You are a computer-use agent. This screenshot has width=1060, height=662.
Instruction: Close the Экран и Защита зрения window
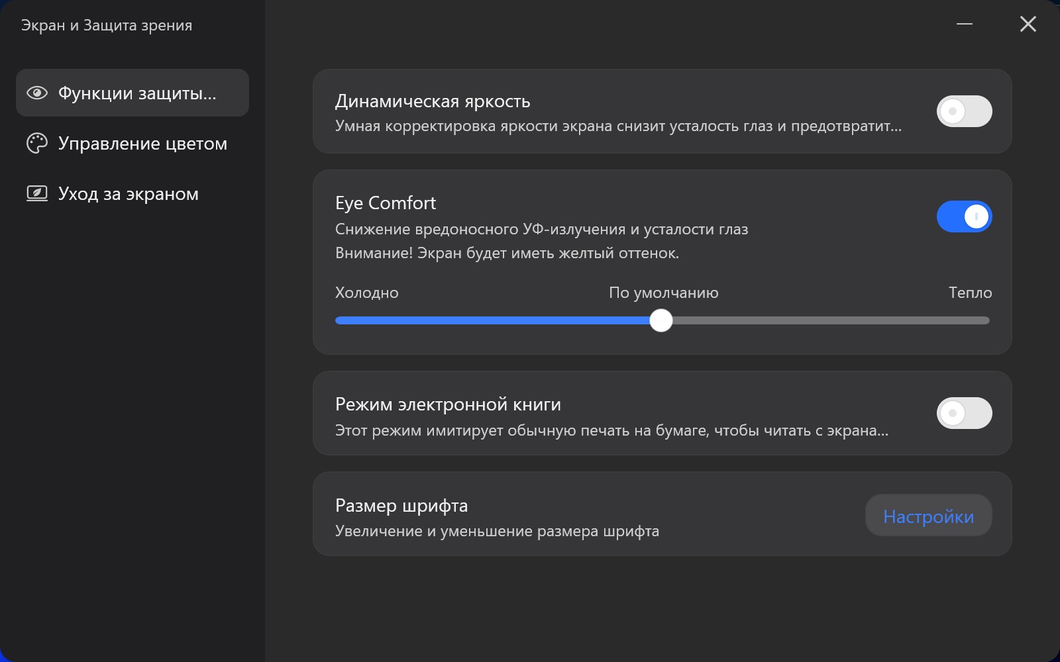tap(1028, 24)
